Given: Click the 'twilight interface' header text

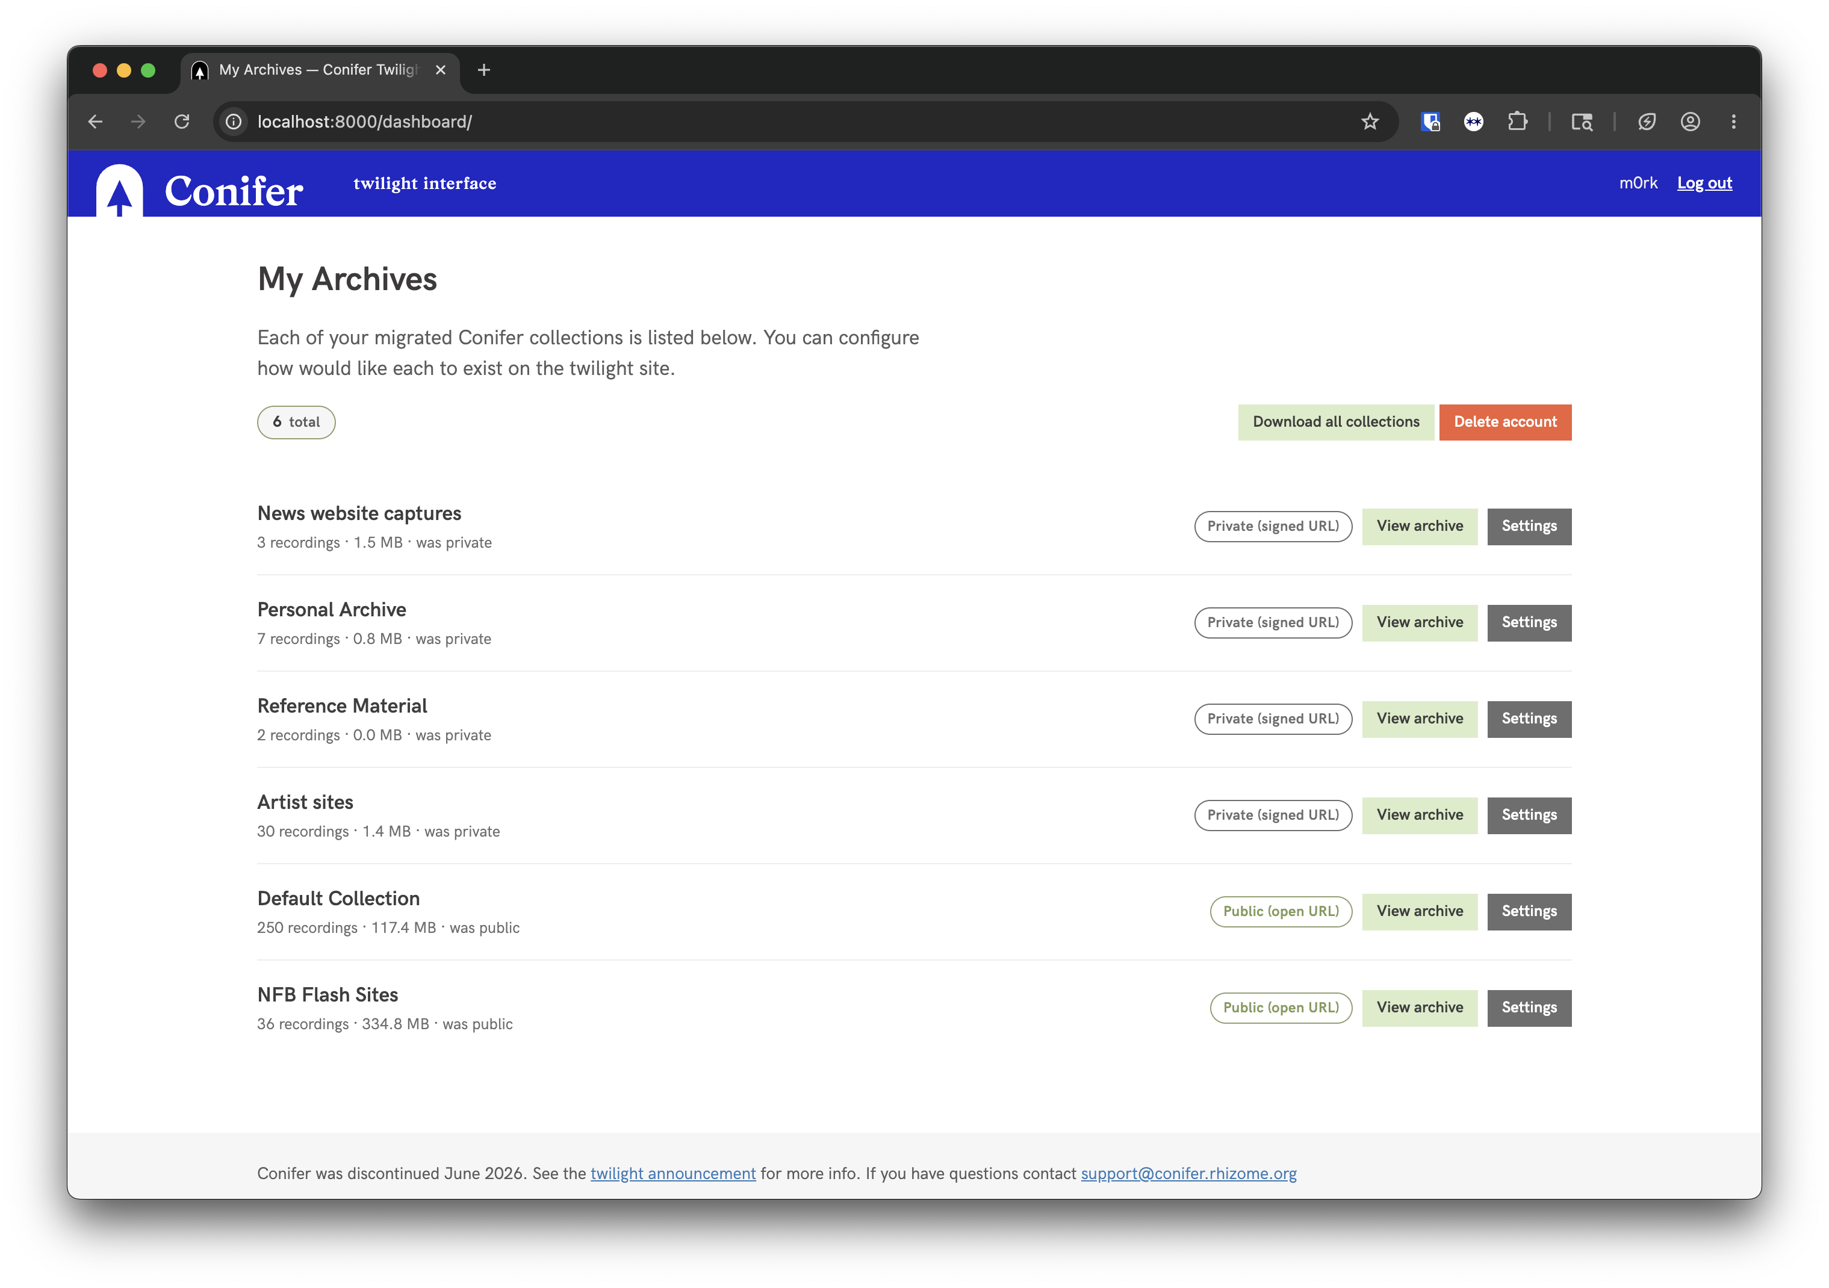Looking at the screenshot, I should pos(424,184).
